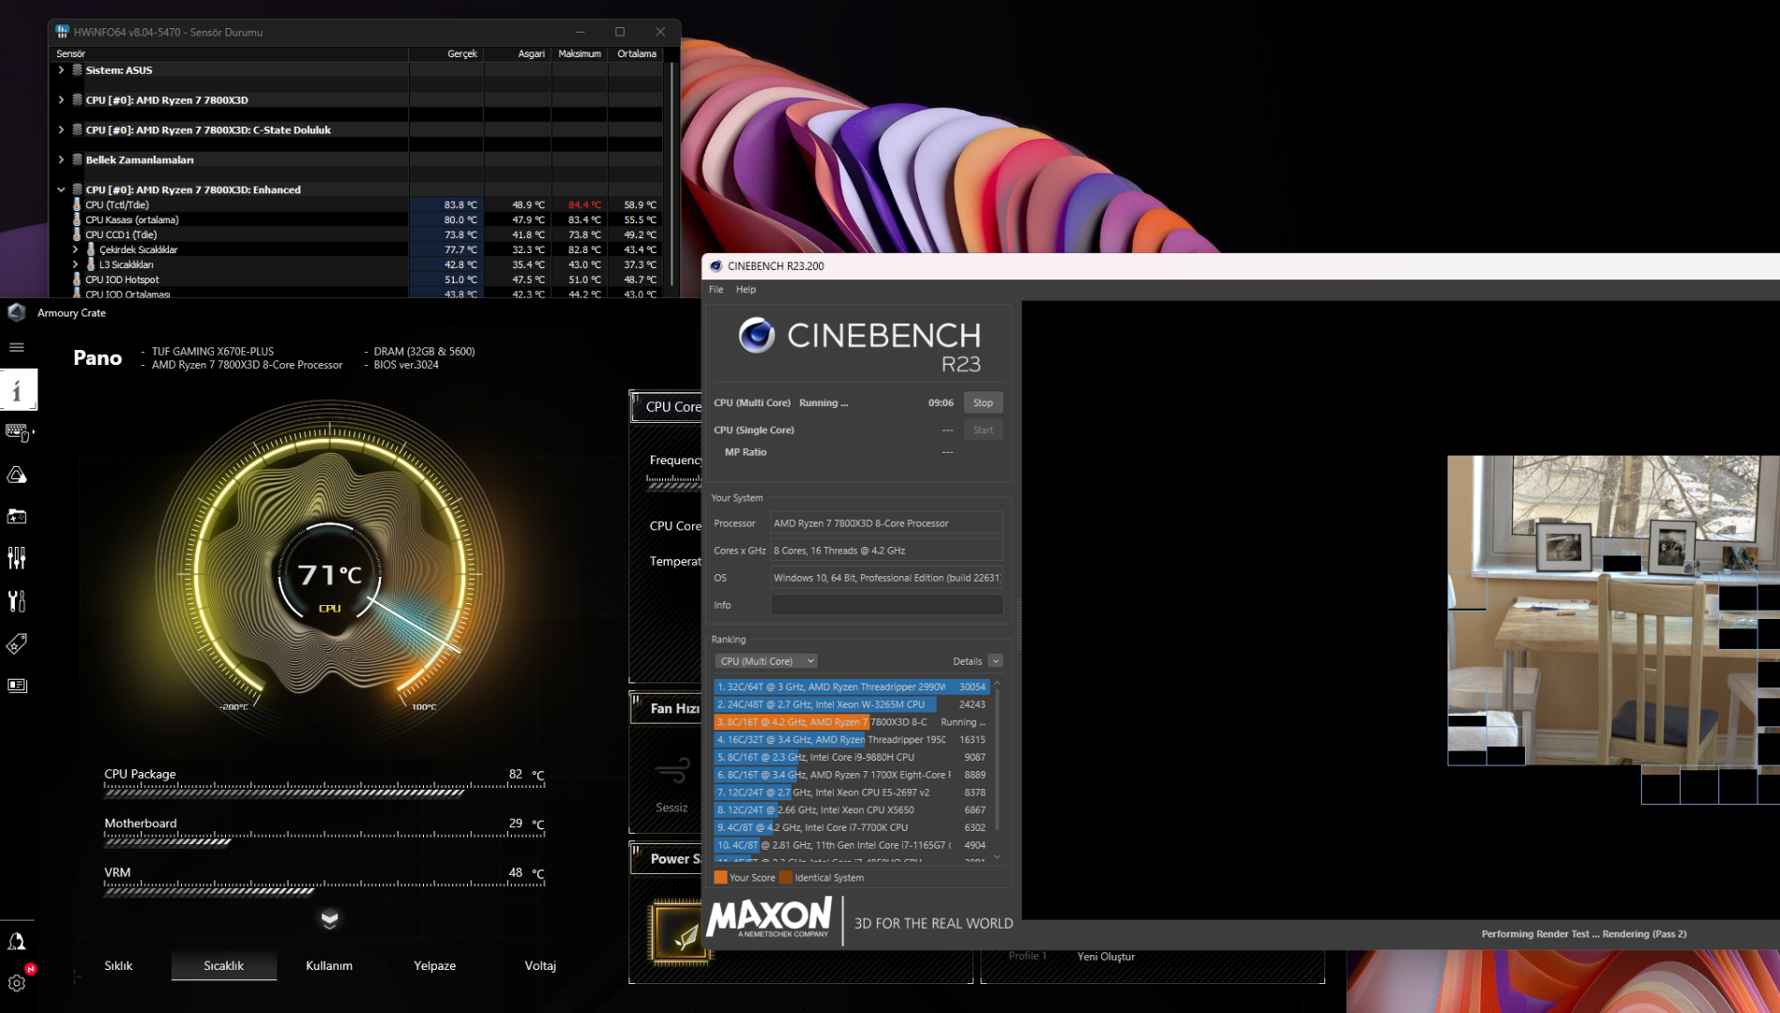Select the Threadripper 2990W ranking row
Screen dimensions: 1780x1013
(851, 687)
